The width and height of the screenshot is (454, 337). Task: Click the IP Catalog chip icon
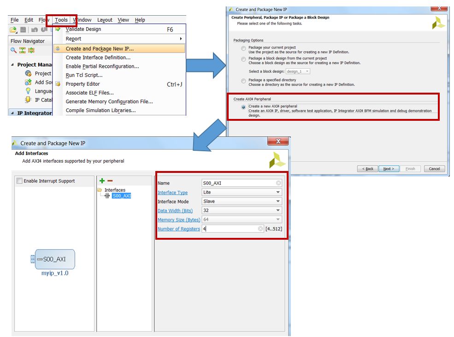pyautogui.click(x=28, y=100)
